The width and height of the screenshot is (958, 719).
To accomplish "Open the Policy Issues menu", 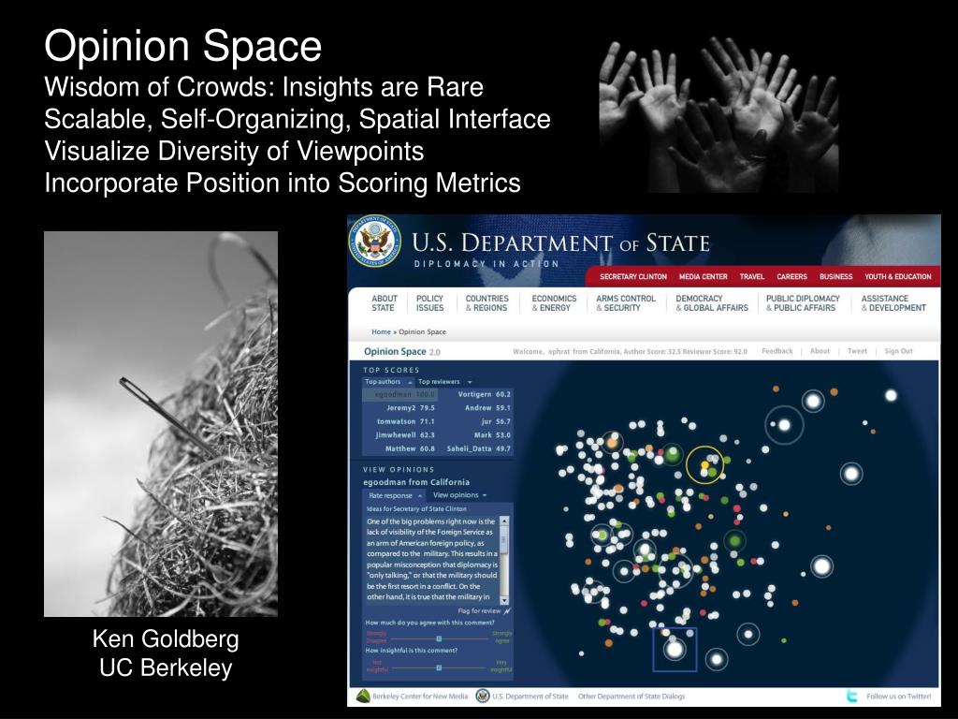I will click(429, 303).
